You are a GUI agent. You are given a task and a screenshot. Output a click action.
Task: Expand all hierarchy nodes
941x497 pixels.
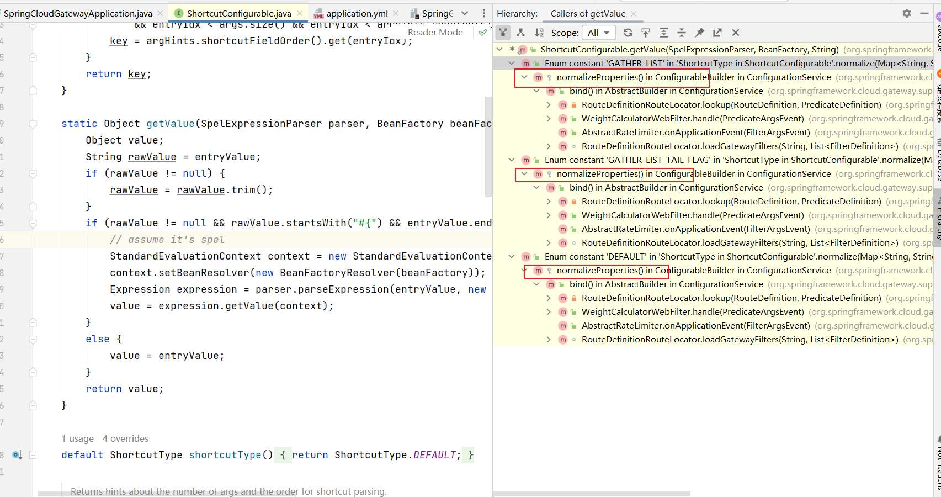coord(664,33)
